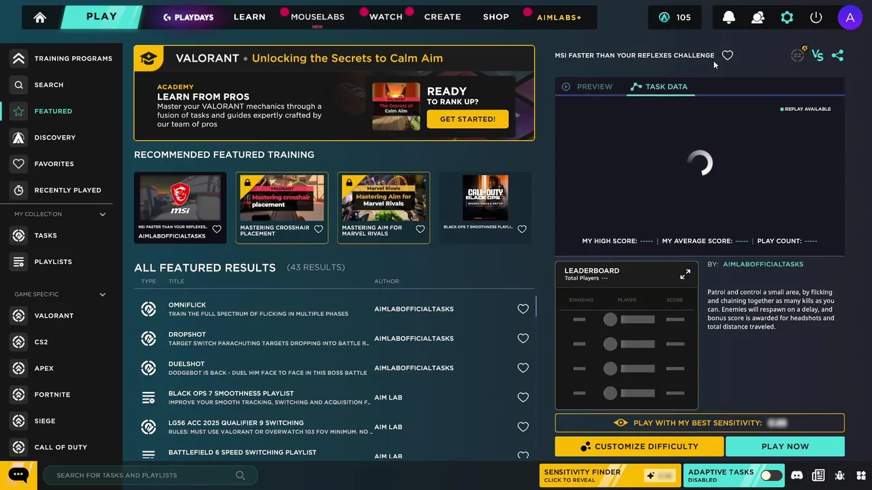Favorite Black Ops 7 Smoothness Playlist row

(523, 397)
